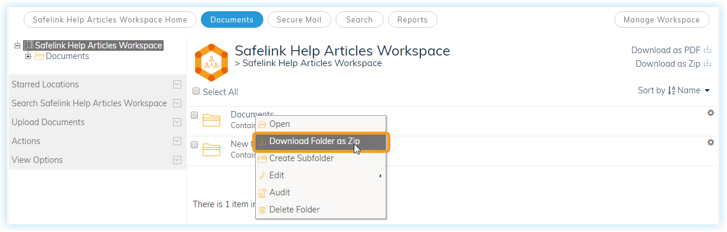Expand the Starred Locations panel
Viewport: 727px width, 232px height.
click(x=177, y=84)
